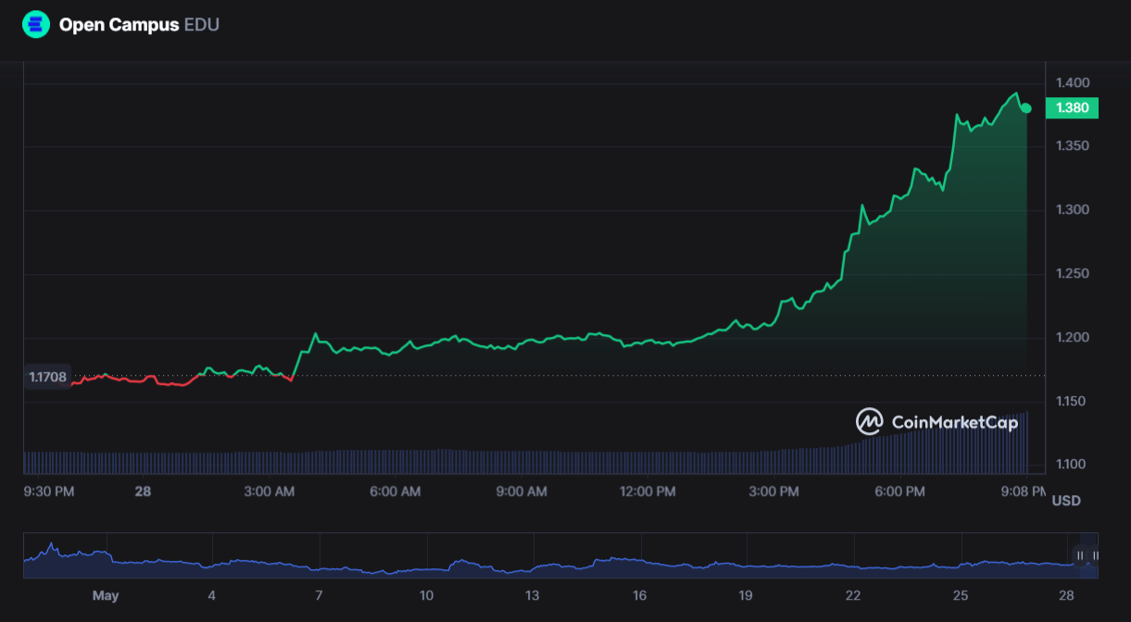Click the 6:00 PM time axis label
This screenshot has width=1131, height=622.
pos(901,491)
